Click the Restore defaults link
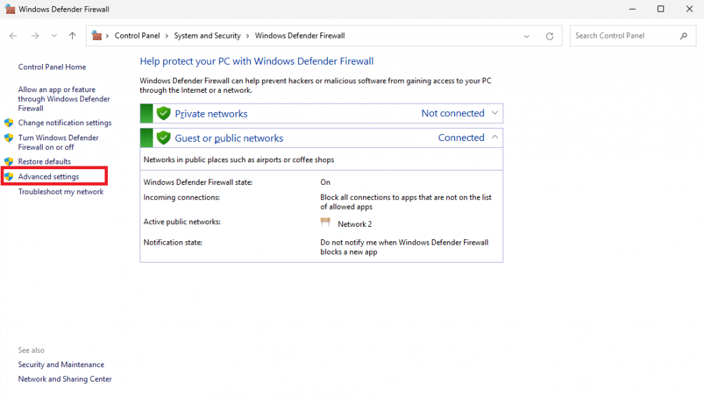This screenshot has height=396, width=704. (x=45, y=161)
